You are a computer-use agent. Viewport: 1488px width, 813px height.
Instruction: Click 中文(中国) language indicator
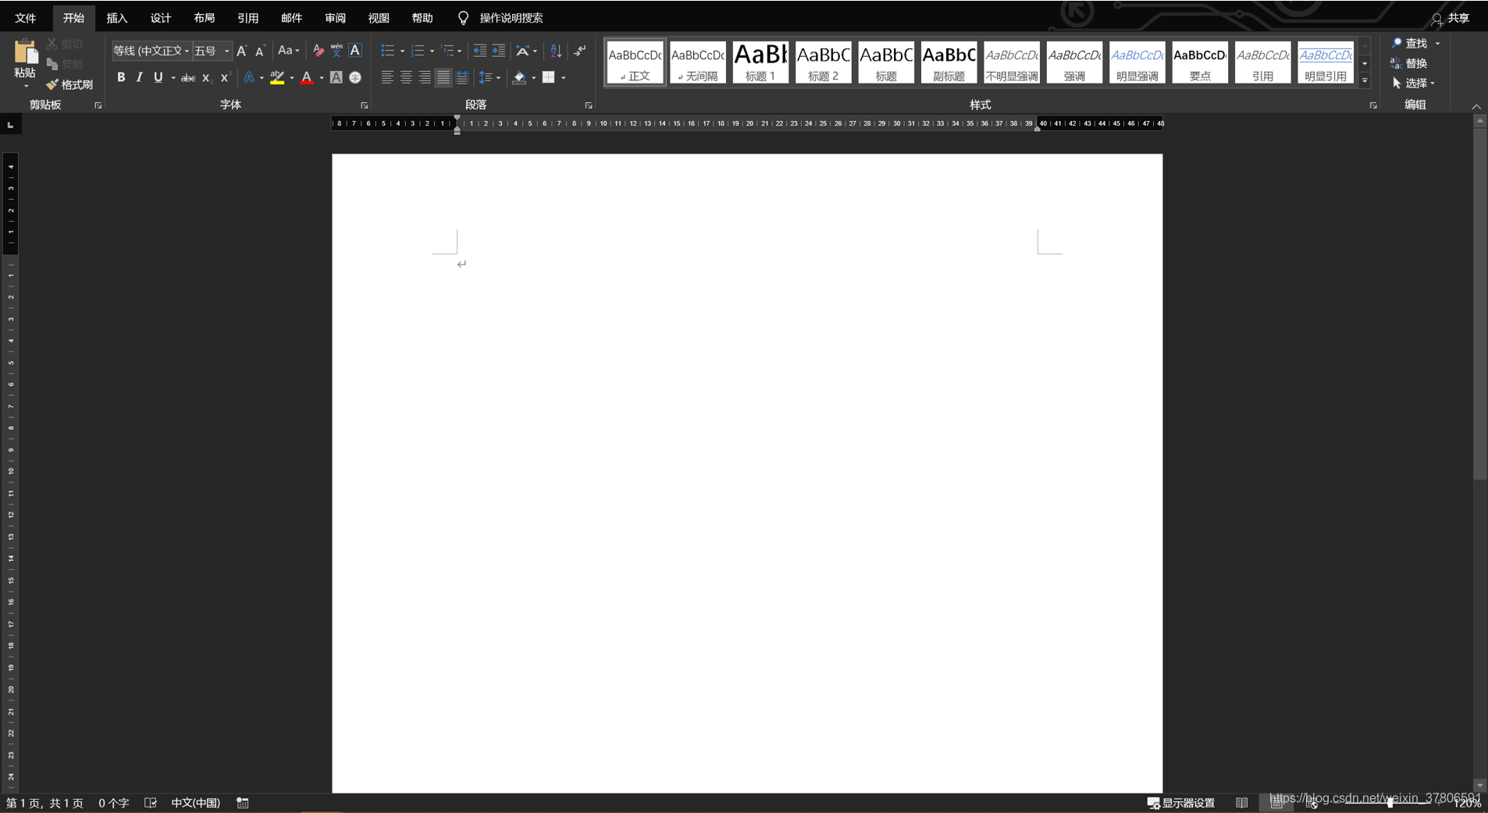click(x=195, y=803)
